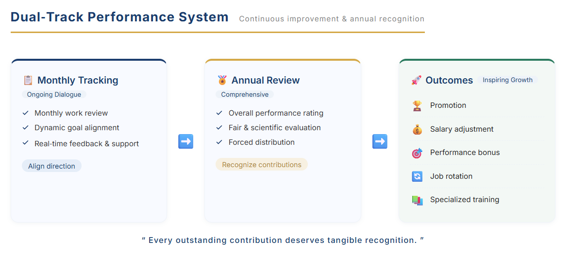Click the rotation arrows icon for Job rotation

pyautogui.click(x=417, y=176)
